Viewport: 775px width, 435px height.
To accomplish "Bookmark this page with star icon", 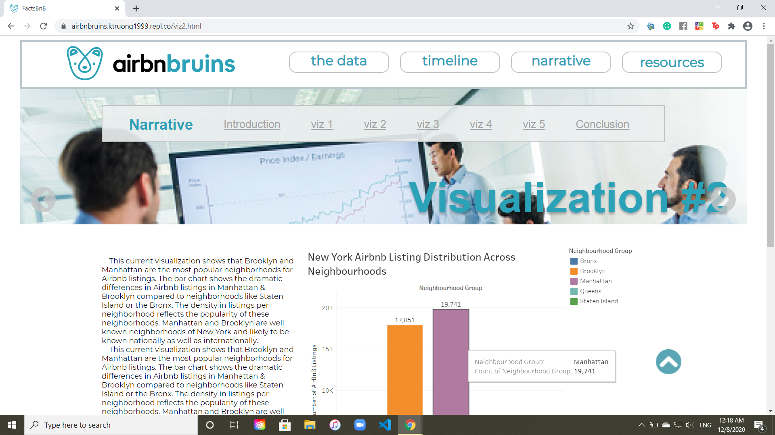I will [630, 26].
